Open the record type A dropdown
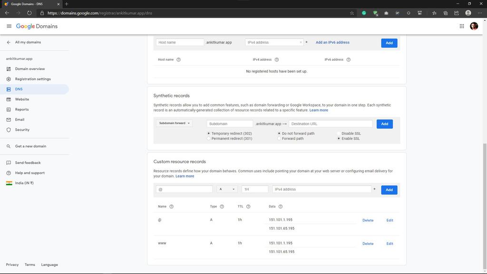Viewport: 487px width, 274px height. (227, 189)
